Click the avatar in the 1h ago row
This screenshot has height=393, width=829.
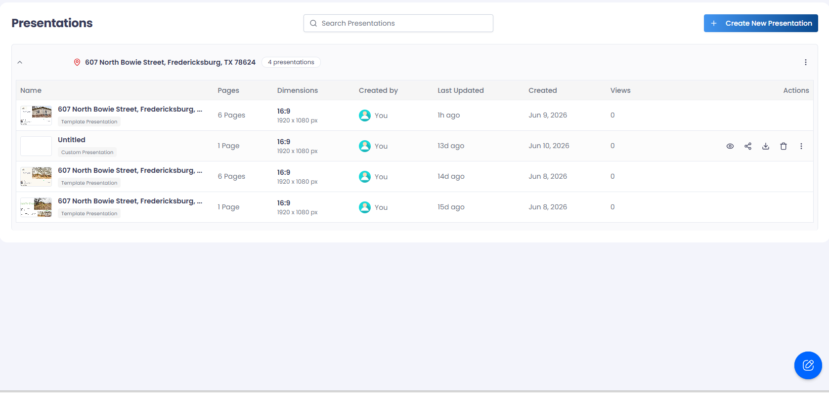click(365, 116)
